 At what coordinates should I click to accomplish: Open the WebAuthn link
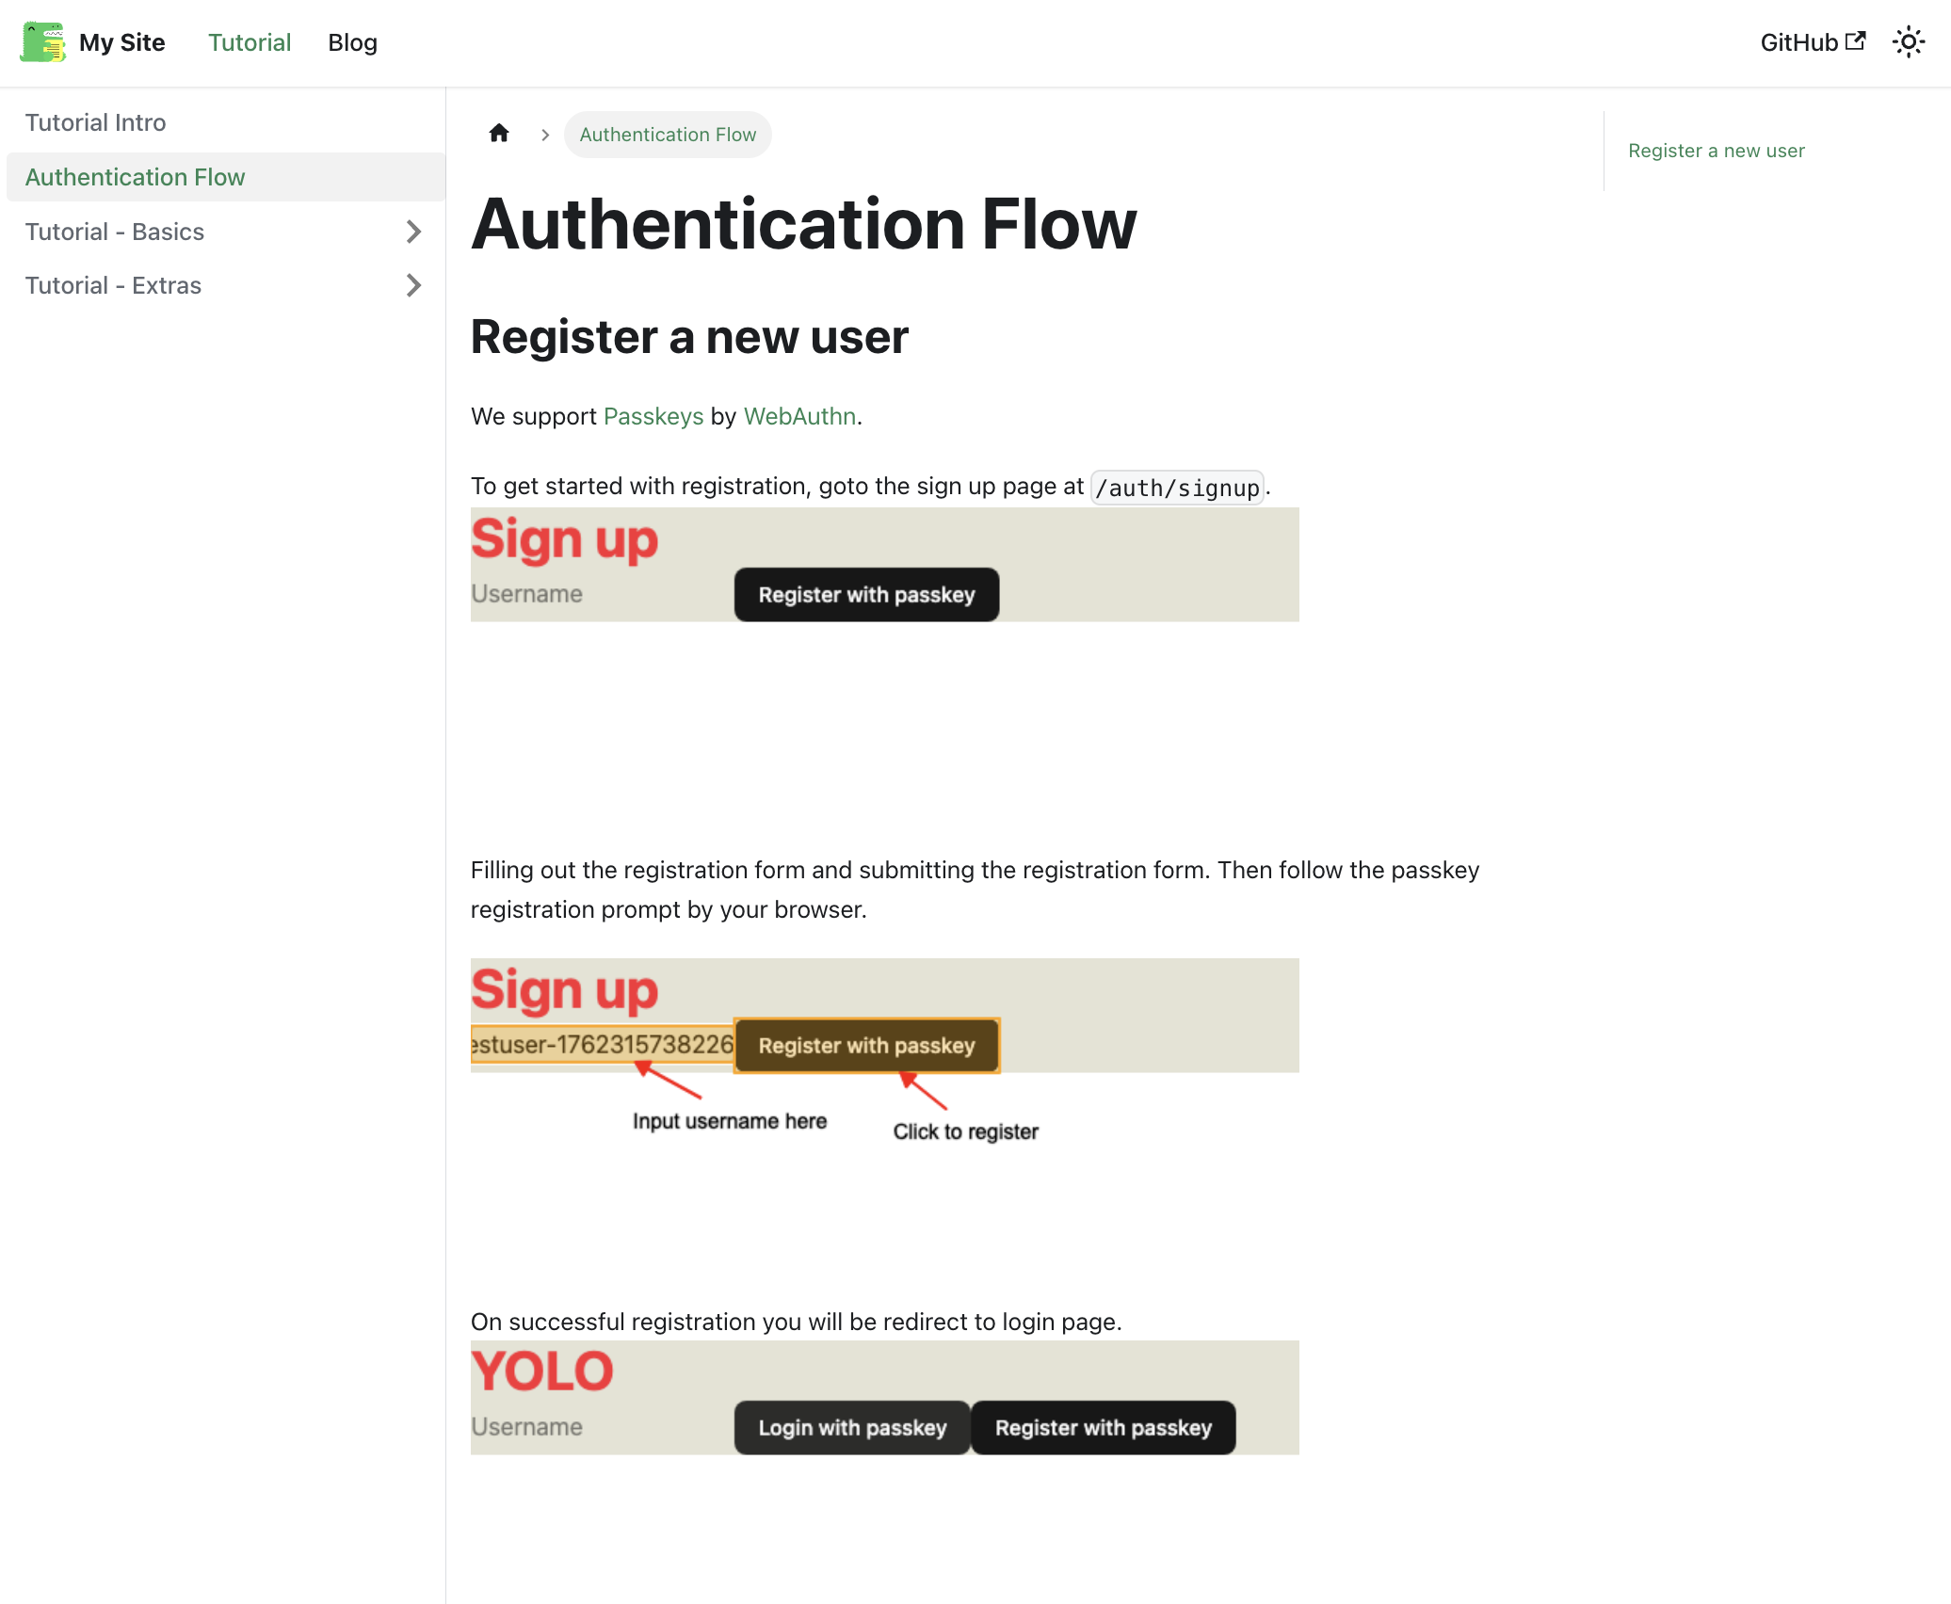[x=799, y=416]
